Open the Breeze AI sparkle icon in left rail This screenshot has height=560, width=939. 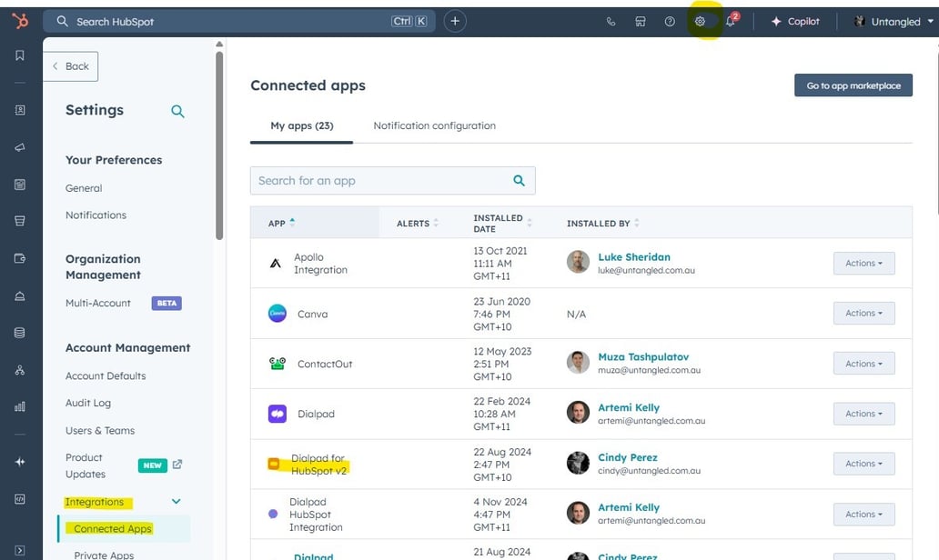pos(20,462)
